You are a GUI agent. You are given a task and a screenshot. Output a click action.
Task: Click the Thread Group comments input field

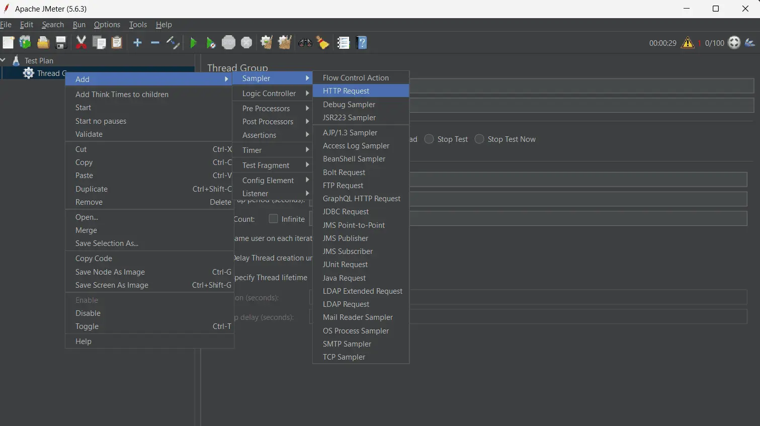click(x=581, y=105)
